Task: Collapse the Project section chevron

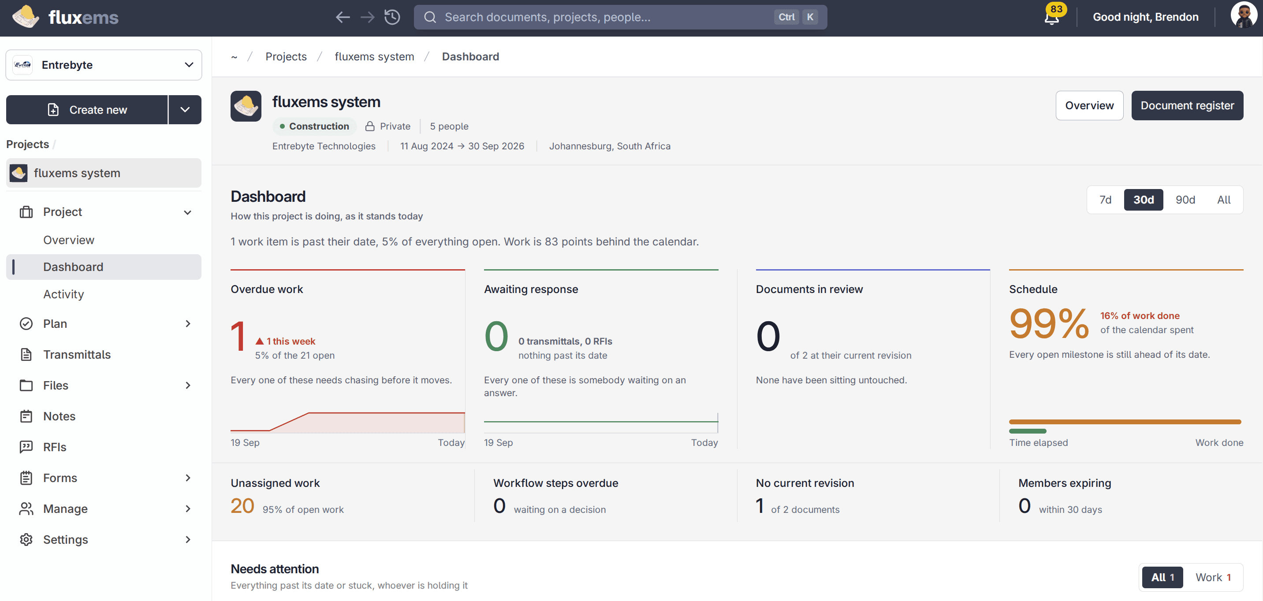Action: [x=187, y=212]
